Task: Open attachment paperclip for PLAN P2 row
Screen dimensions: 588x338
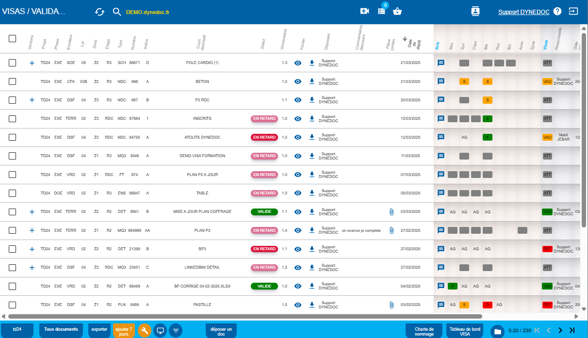Action: click(x=391, y=230)
